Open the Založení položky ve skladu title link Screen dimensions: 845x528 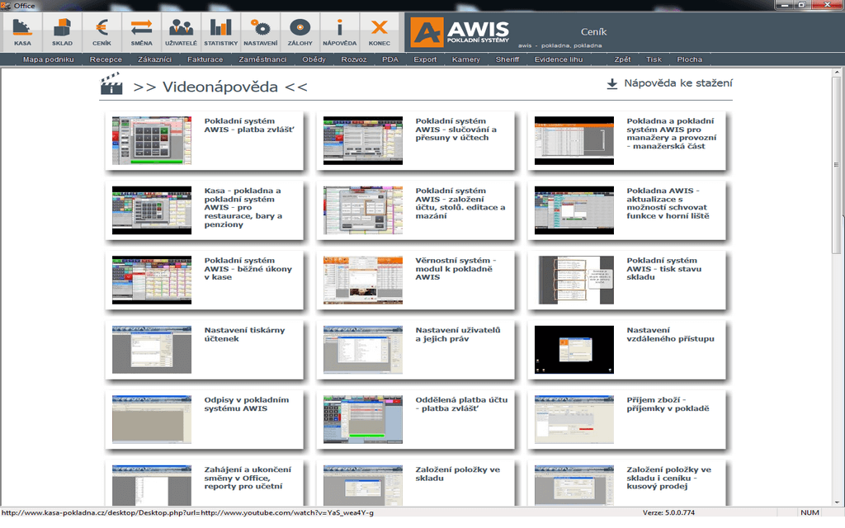[x=457, y=474]
